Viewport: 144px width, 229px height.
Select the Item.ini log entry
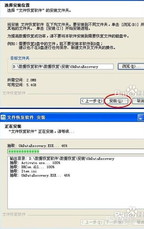point(23,171)
